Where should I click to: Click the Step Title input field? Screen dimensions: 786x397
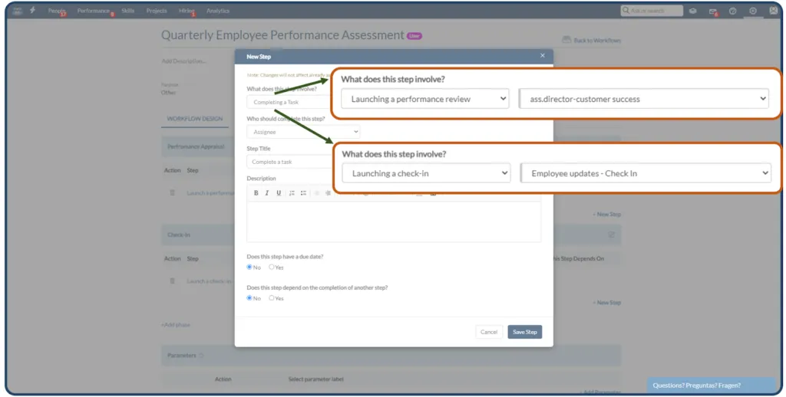[x=289, y=162]
